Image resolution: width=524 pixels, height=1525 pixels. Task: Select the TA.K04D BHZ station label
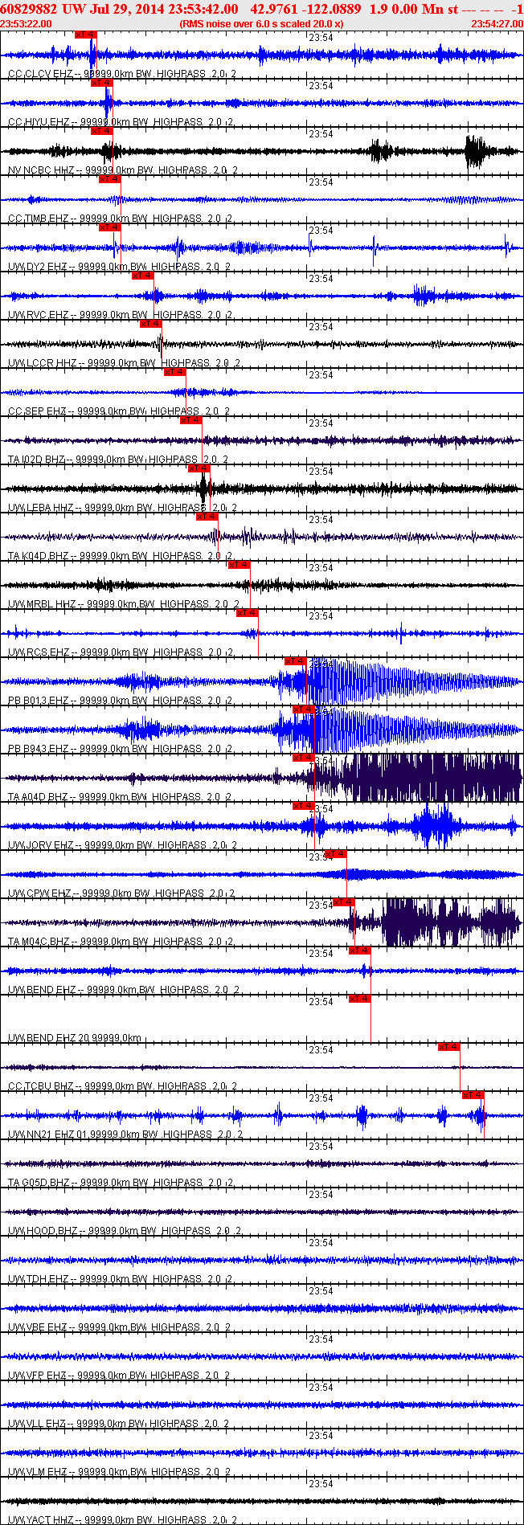click(x=121, y=556)
